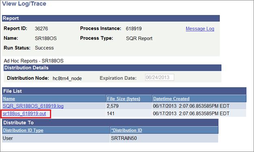
Task: Sort by Distribution ID Type header
Action: coord(23,130)
